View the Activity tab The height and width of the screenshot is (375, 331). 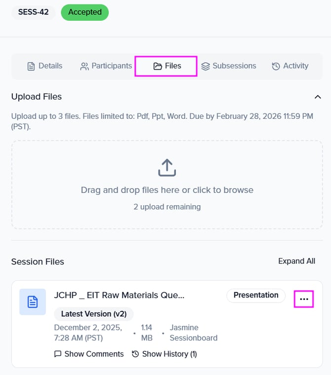[x=290, y=66]
